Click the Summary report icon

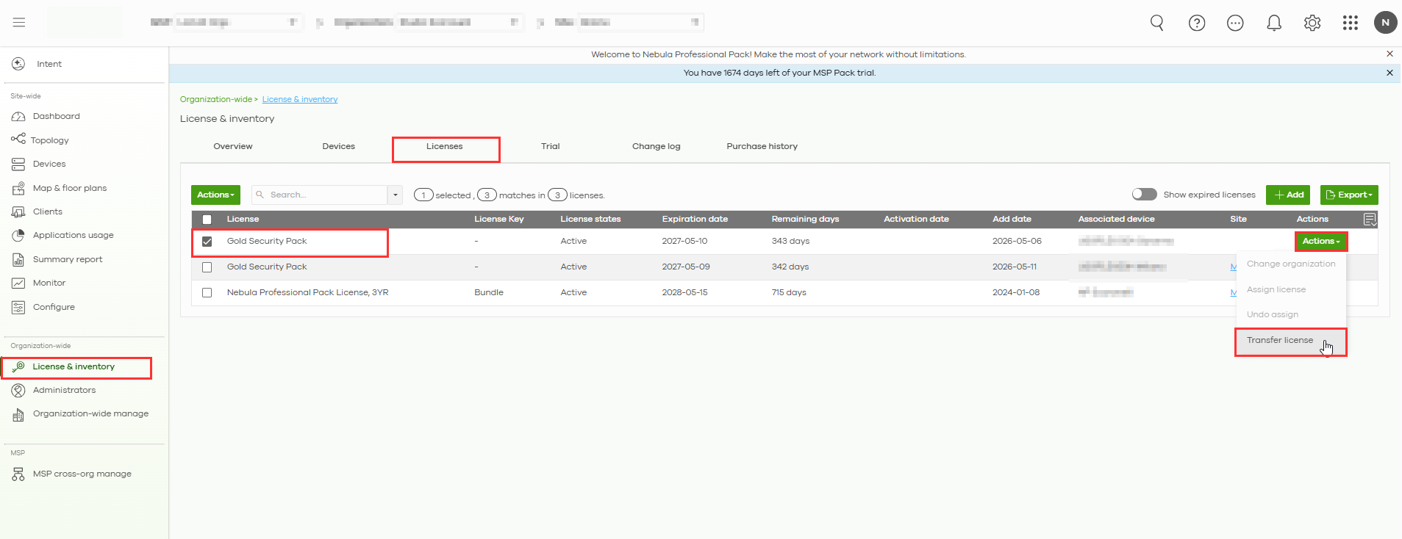click(18, 259)
